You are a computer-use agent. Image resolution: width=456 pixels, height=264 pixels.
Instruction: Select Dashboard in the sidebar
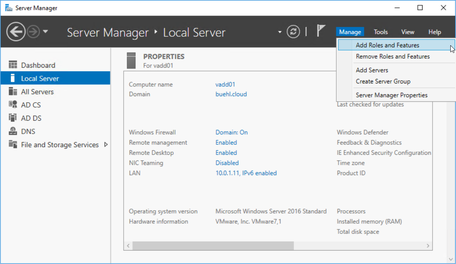pyautogui.click(x=38, y=65)
